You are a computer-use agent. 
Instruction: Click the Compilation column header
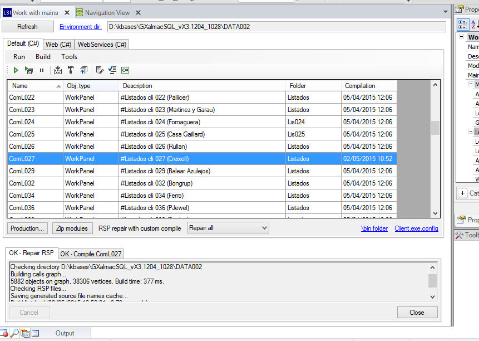tap(369, 86)
